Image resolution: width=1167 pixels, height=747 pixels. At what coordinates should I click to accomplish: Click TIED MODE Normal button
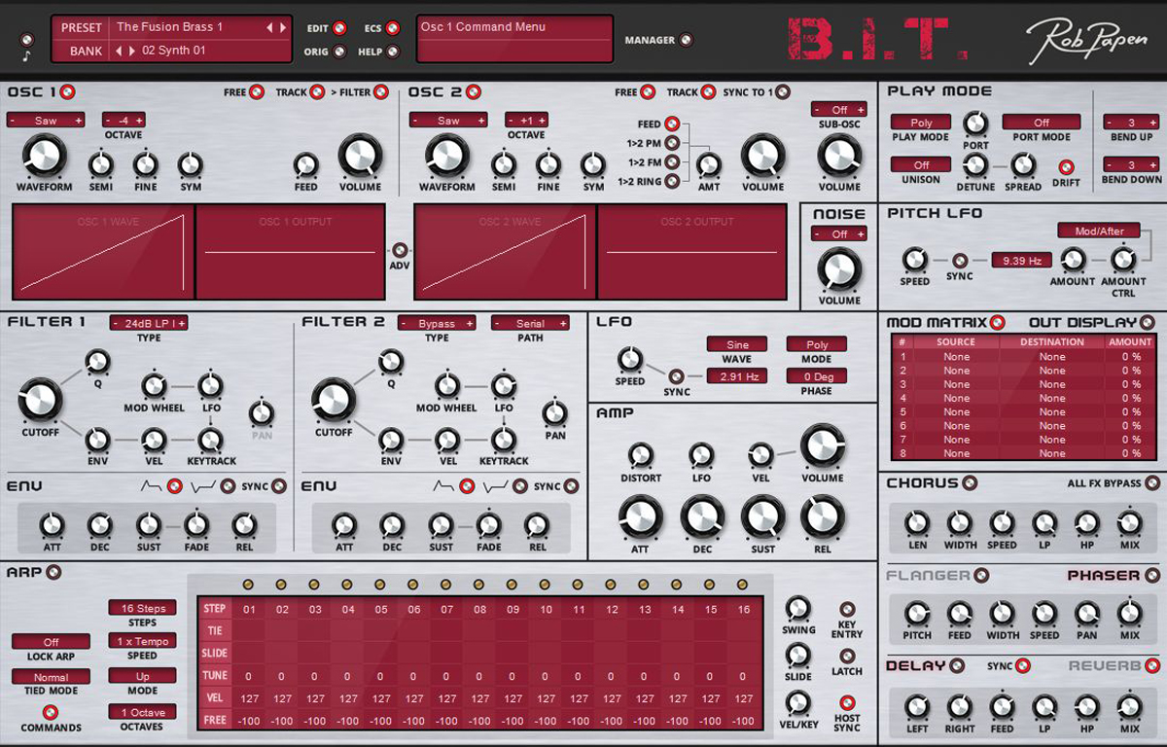pos(51,677)
